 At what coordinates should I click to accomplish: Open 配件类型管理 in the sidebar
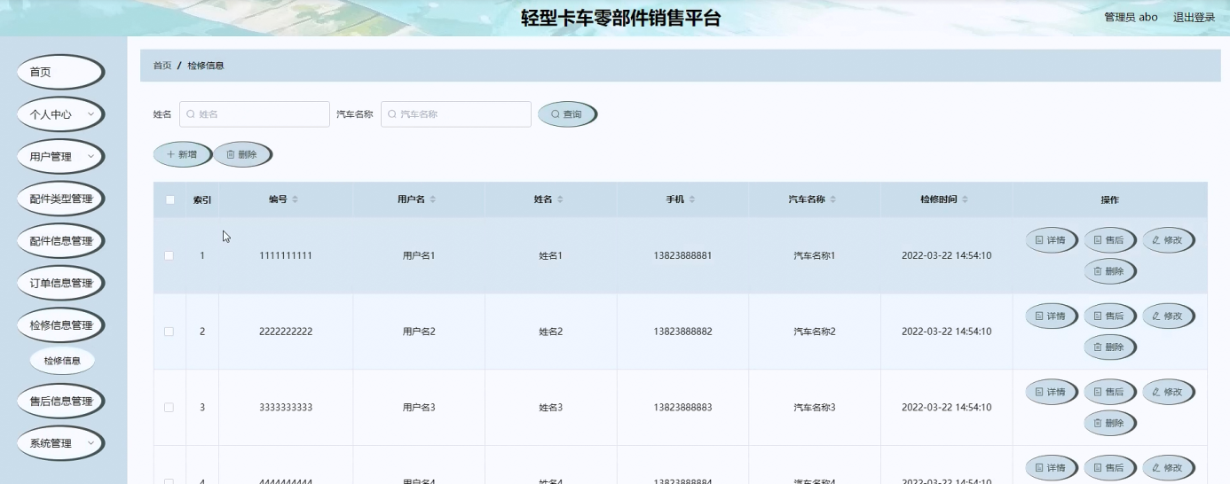[x=60, y=199]
